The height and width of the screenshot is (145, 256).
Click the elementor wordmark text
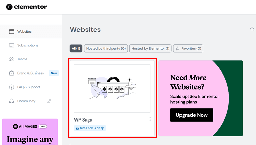31,7
